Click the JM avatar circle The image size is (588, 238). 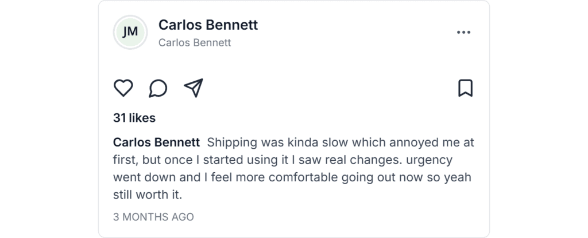130,32
